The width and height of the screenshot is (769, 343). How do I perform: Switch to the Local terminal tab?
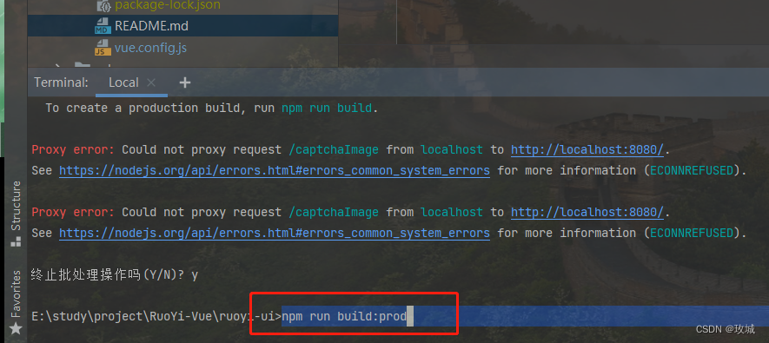(x=123, y=82)
